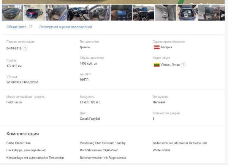Screen dimensions: 228x165
Task: View sixth thumbnail showing instrument cluster
Action: click(x=122, y=12)
